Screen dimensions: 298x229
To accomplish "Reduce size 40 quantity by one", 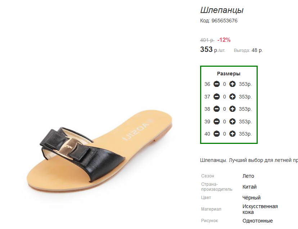I will 216,134.
